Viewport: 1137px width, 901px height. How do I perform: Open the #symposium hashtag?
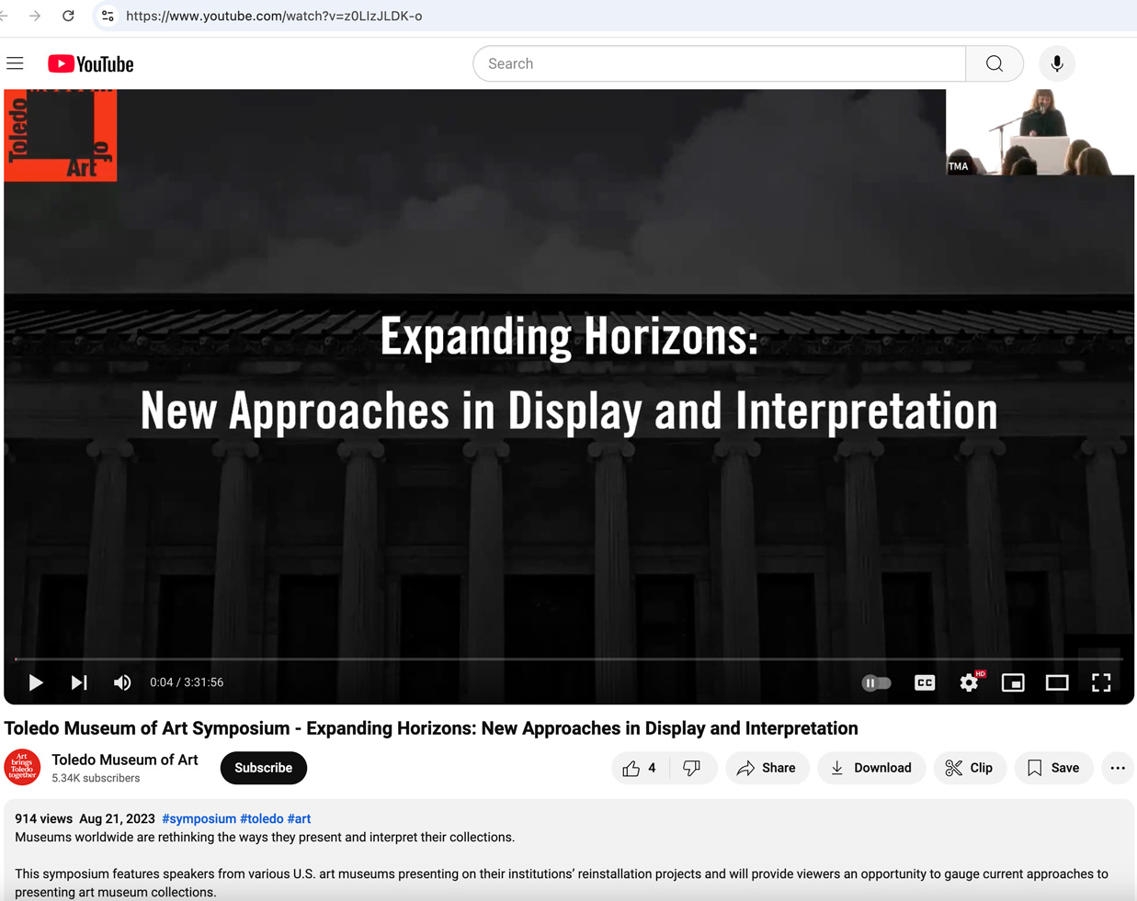199,818
